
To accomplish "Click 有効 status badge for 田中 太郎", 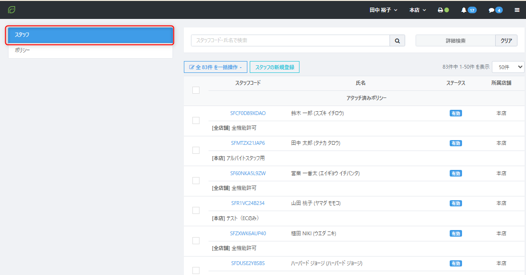I will [455, 143].
